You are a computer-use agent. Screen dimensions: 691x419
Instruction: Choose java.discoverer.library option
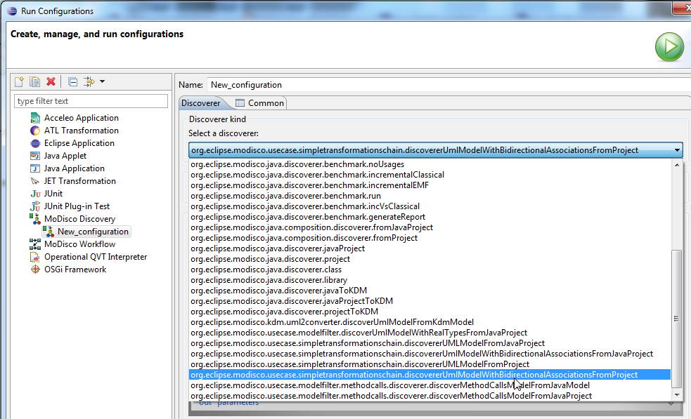430,280
